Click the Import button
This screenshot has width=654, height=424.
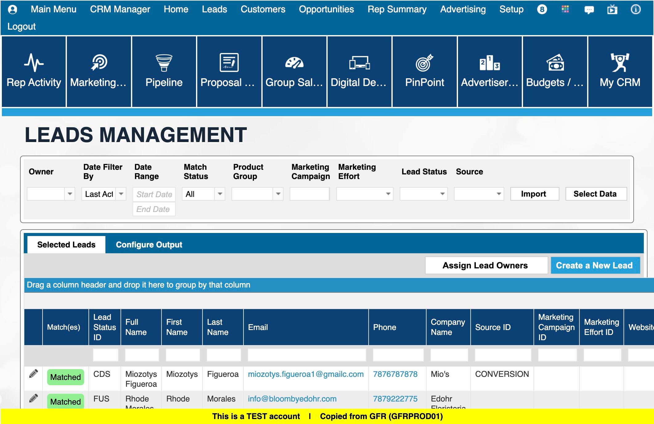534,194
